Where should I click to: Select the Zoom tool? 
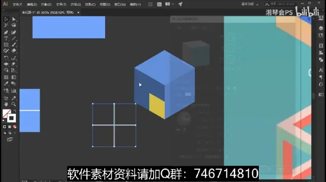click(x=14, y=104)
